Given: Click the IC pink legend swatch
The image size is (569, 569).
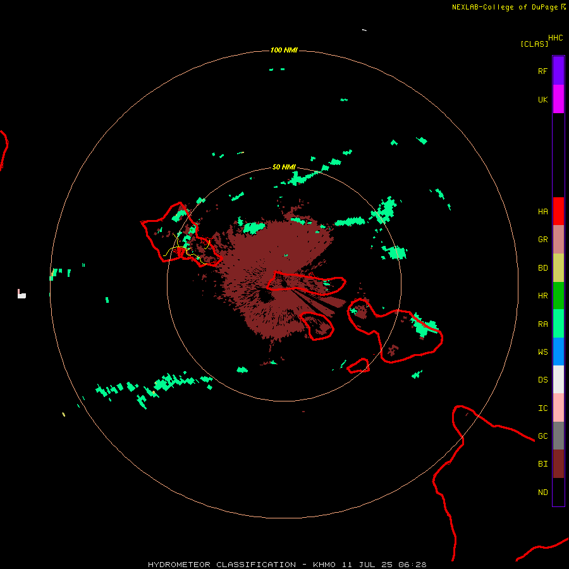Looking at the screenshot, I should [x=558, y=408].
